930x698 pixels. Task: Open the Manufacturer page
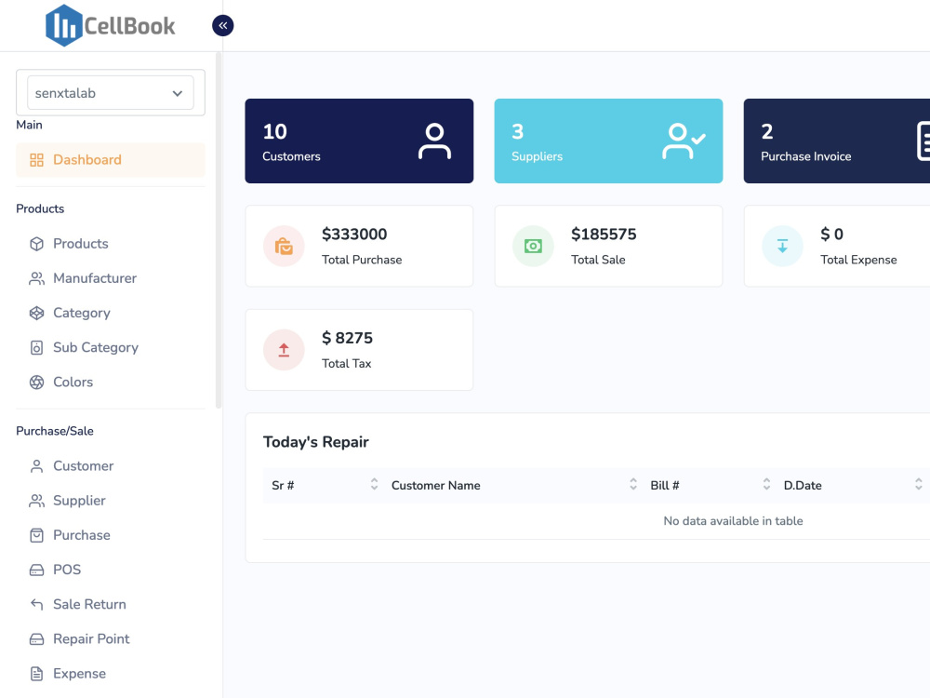(95, 277)
